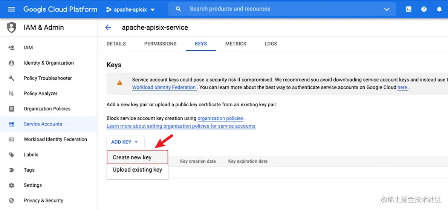Open Learn more about setting organization policies

pos(181,126)
